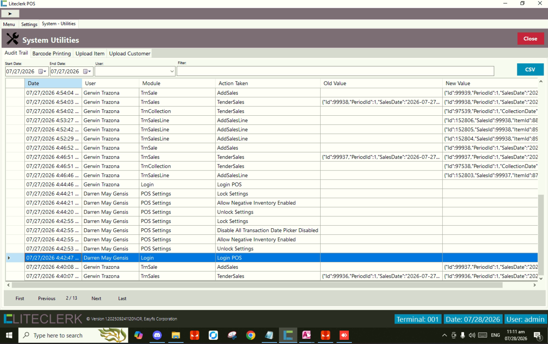Click 'Terminal: 001' status label

[x=418, y=319]
